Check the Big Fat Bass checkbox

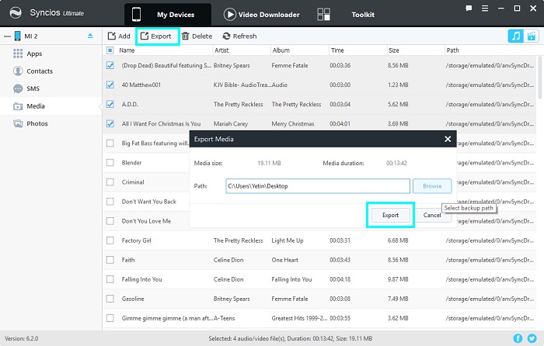pos(110,143)
